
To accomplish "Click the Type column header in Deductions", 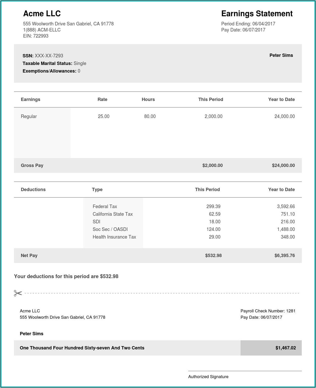I will 97,190.
